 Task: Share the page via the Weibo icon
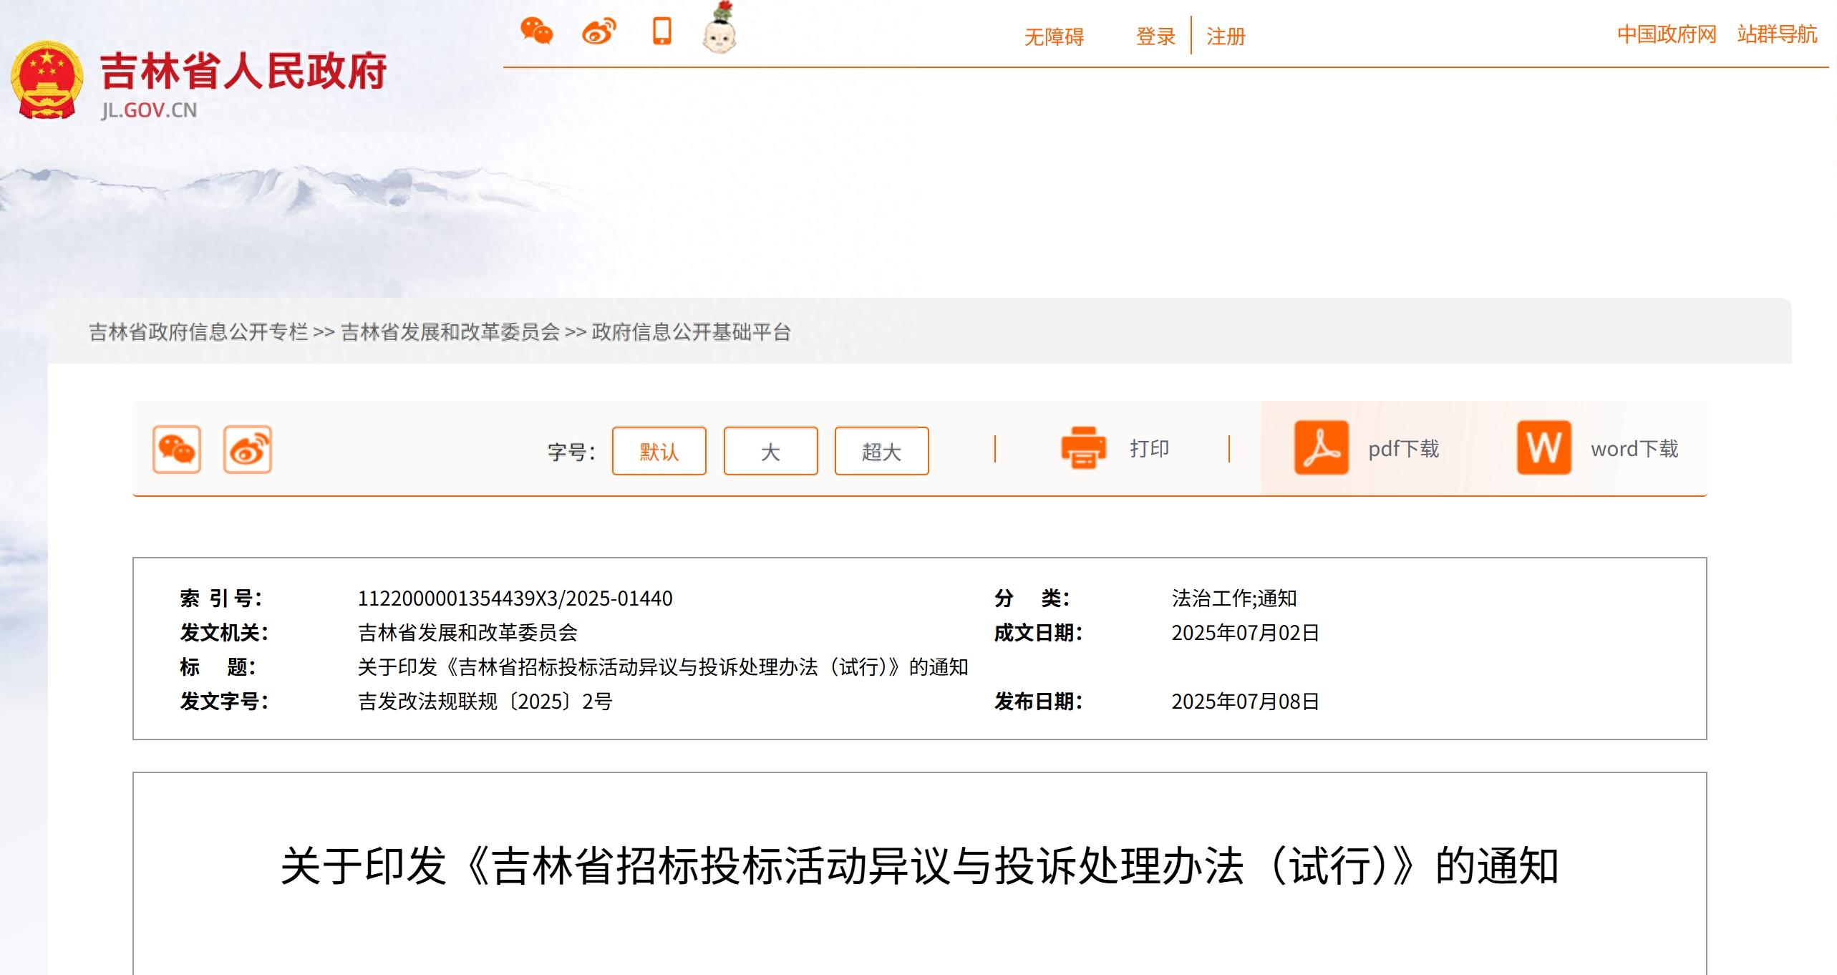[600, 32]
